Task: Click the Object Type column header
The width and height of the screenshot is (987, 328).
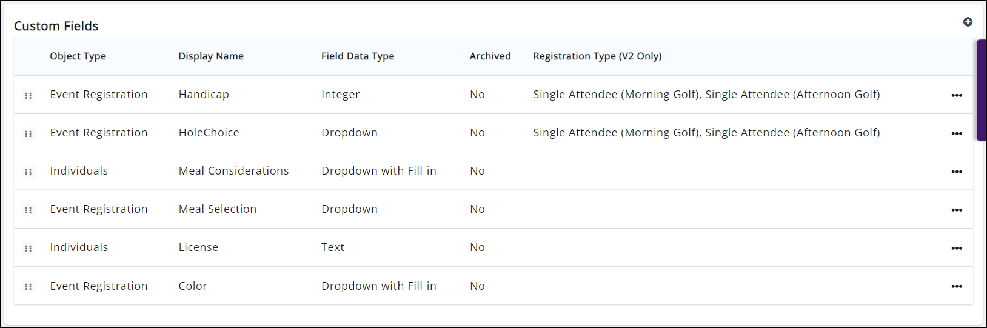Action: [x=78, y=56]
